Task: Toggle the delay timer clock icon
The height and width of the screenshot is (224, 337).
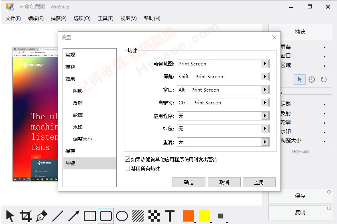Action: pos(312,80)
